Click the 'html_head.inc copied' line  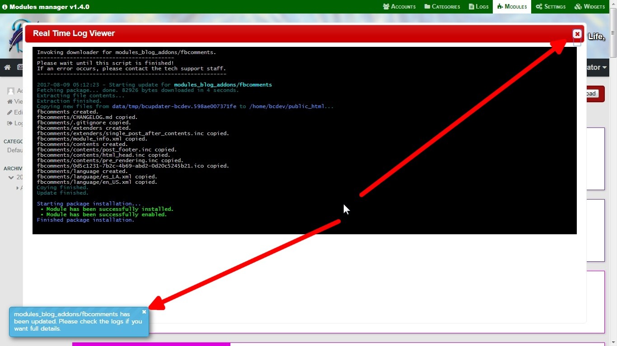[x=103, y=155]
